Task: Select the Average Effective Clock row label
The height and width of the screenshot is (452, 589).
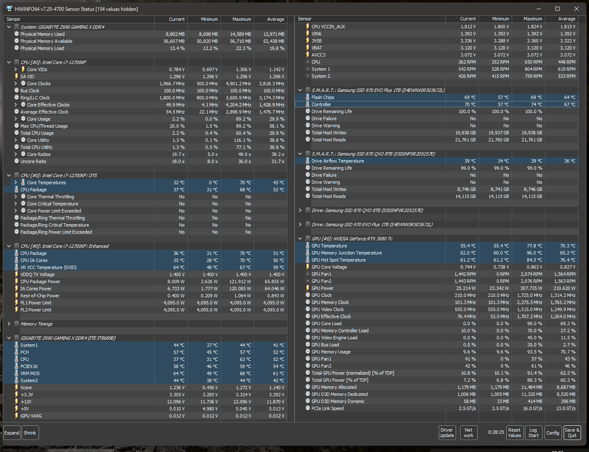Action: pyautogui.click(x=44, y=112)
